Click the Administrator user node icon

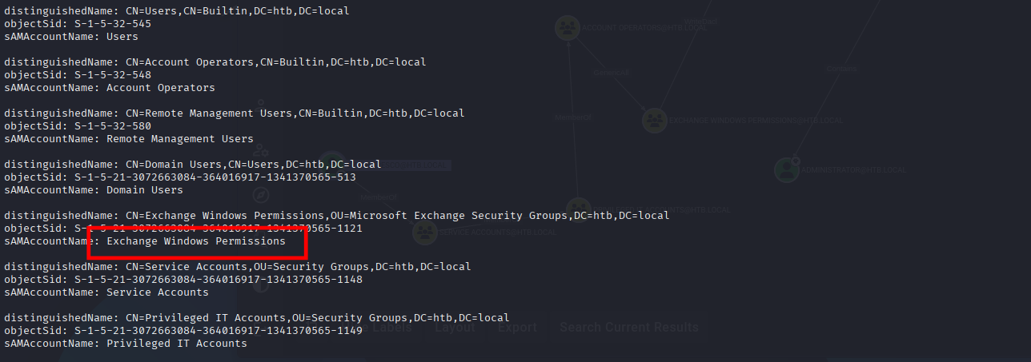click(x=787, y=169)
